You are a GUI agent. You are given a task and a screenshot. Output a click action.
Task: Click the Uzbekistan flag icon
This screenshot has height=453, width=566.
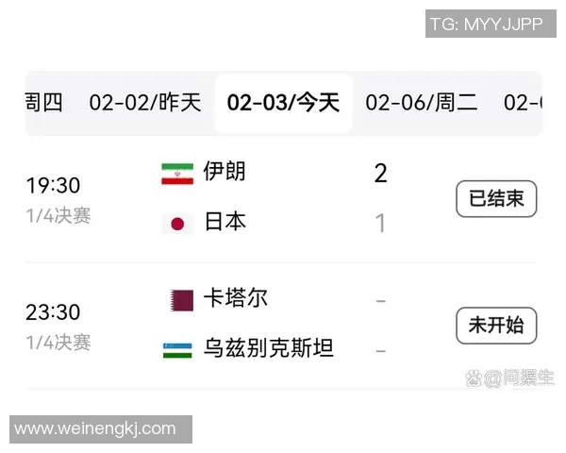(x=177, y=350)
